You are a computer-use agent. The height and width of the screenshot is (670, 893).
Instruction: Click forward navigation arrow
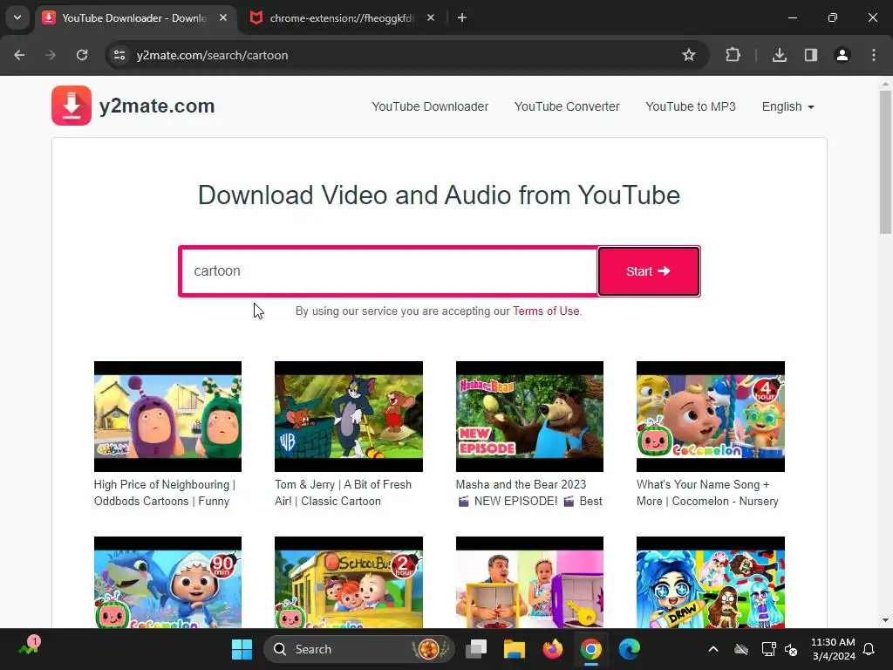[x=51, y=55]
